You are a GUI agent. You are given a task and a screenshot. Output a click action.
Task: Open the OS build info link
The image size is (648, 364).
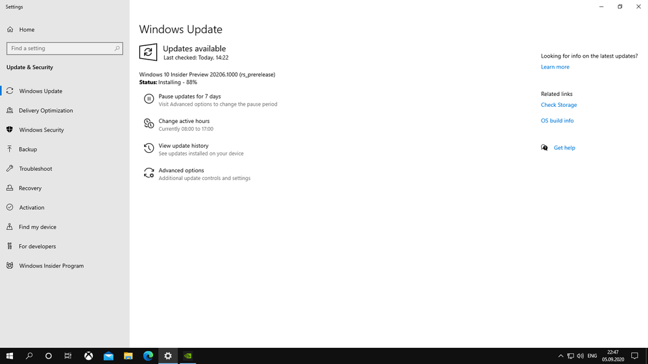557,120
